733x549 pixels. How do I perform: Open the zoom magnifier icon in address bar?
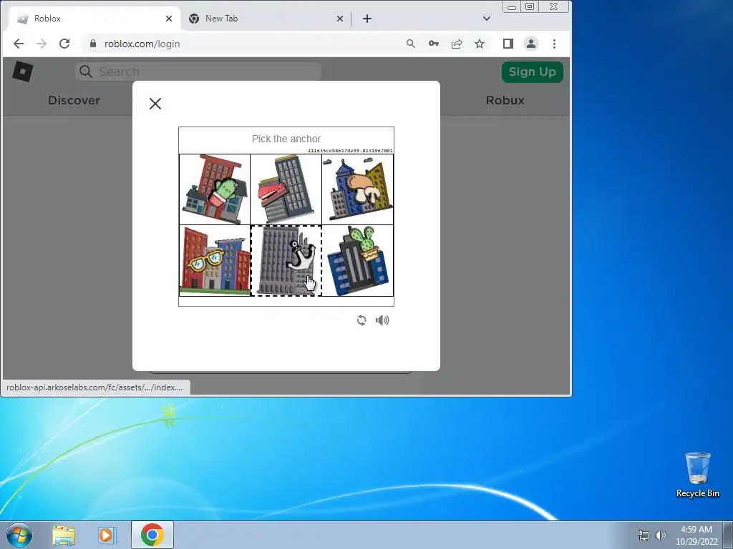410,44
